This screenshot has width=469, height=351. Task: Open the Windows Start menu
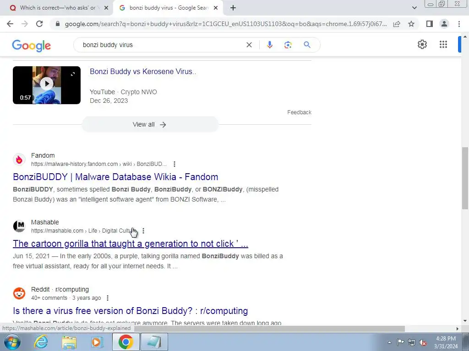click(x=12, y=342)
